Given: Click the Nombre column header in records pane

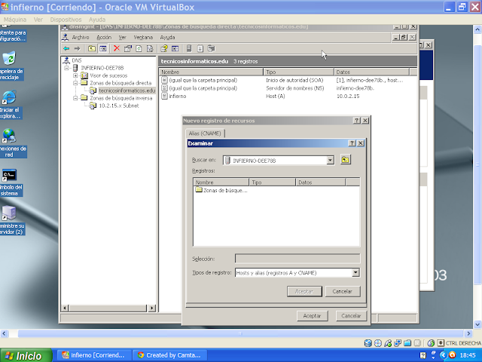Looking at the screenshot, I should [211, 72].
